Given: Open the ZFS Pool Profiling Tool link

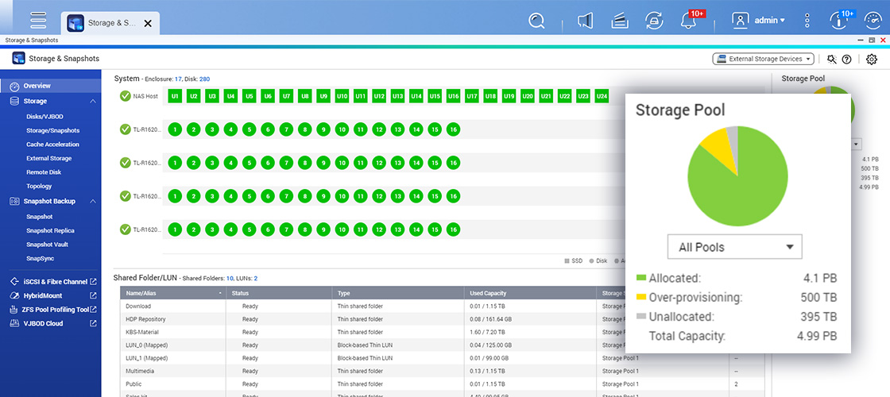Looking at the screenshot, I should tap(55, 310).
